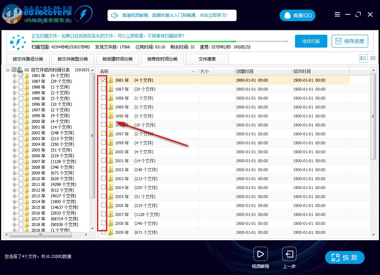
Task: Switch to thumbnail grid view icon
Action: pyautogui.click(x=373, y=58)
